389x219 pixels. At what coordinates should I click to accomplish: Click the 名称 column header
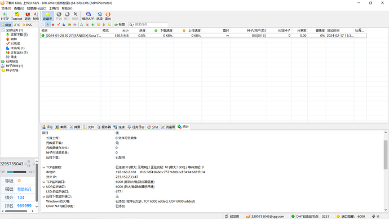click(70, 30)
